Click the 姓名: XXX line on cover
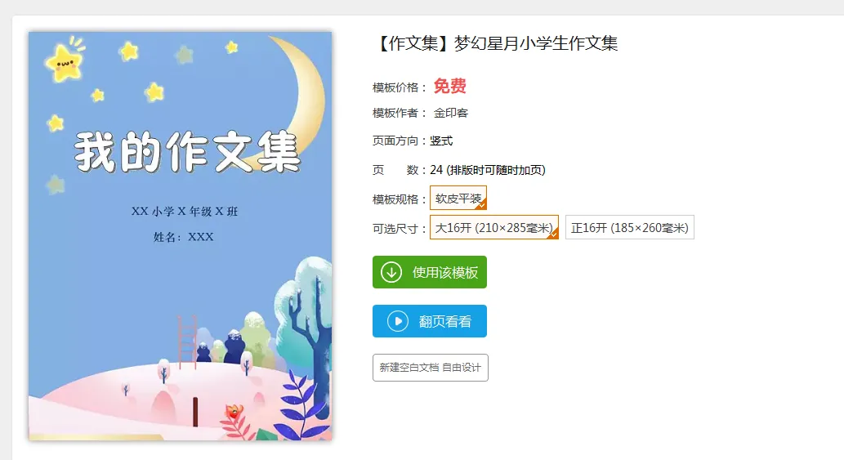 pyautogui.click(x=184, y=237)
